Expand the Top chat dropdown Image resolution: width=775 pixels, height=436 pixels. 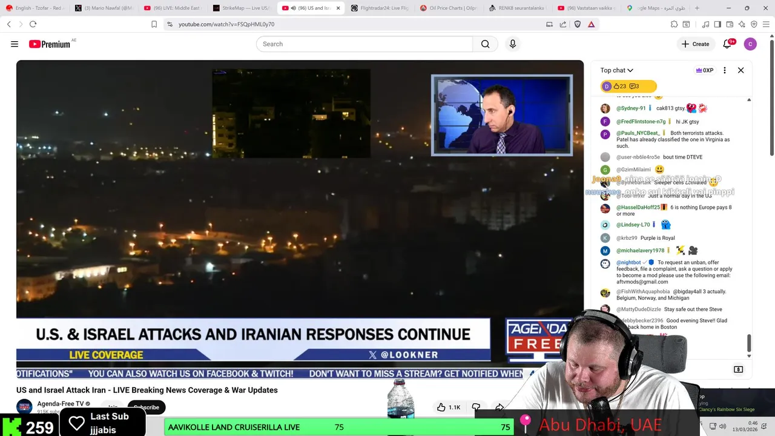pos(616,70)
